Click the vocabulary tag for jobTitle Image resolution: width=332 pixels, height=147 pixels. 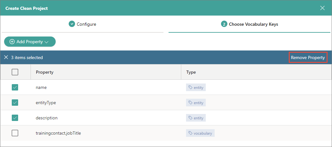200,133
